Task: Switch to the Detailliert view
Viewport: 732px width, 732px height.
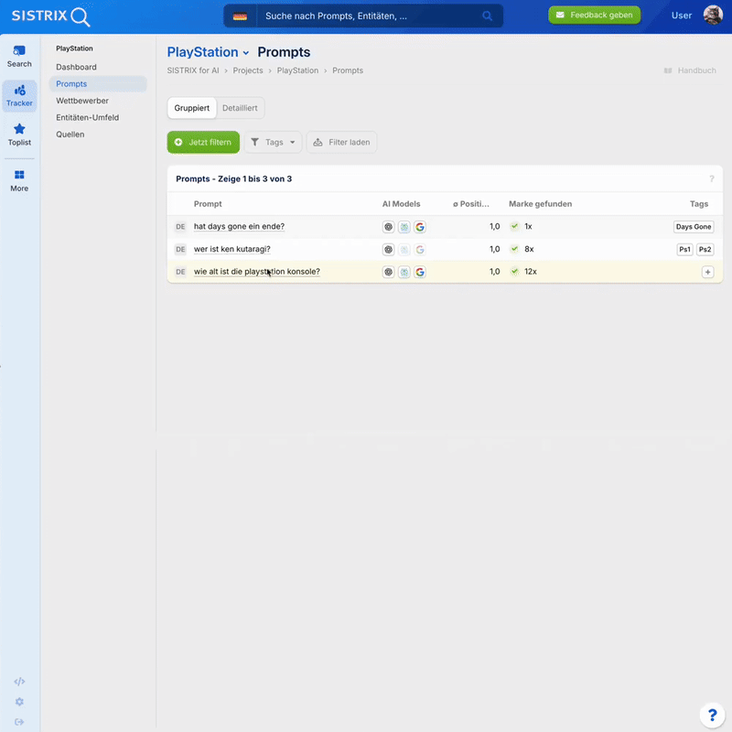Action: pos(240,108)
